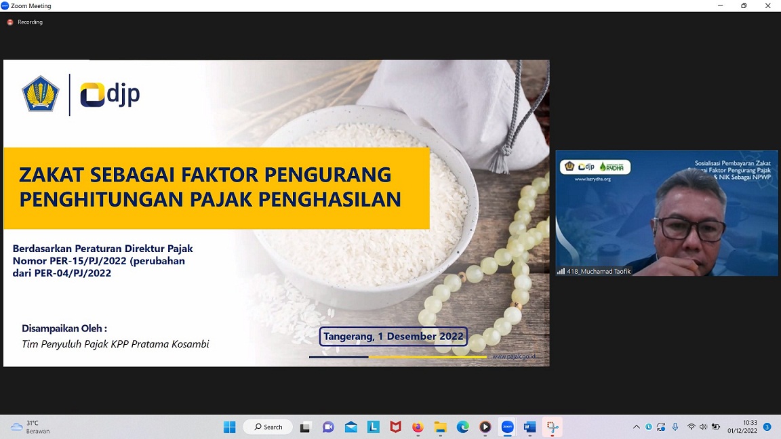The height and width of the screenshot is (439, 781).
Task: Open the Mail app from the taskbar
Action: pyautogui.click(x=351, y=427)
